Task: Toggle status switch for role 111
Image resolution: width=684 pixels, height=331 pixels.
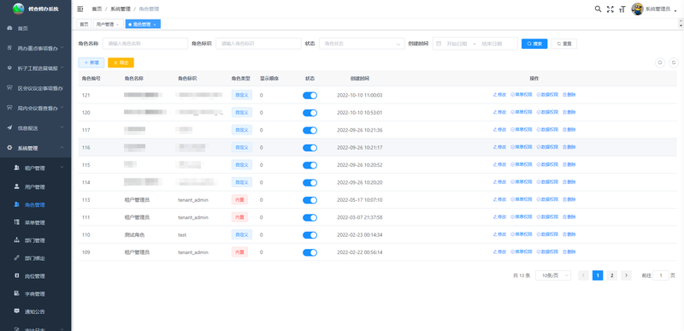Action: [310, 217]
